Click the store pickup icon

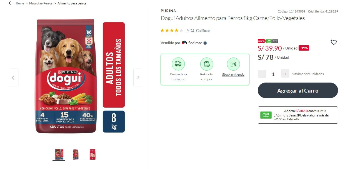click(207, 64)
